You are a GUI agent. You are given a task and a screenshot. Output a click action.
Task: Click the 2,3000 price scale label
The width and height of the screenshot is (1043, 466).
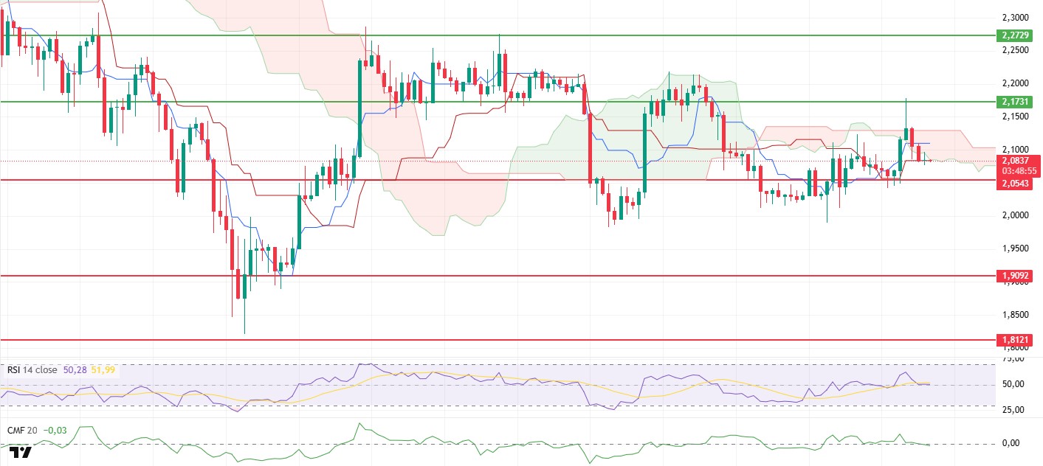pyautogui.click(x=1016, y=18)
